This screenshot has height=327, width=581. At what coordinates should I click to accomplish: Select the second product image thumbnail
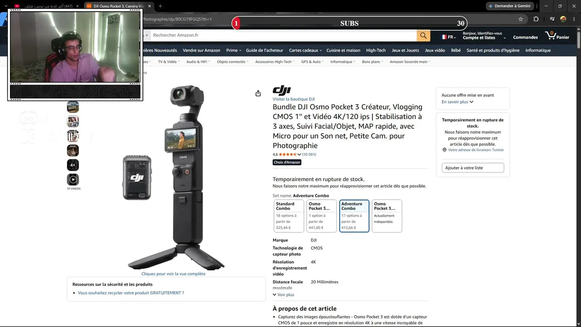(x=73, y=121)
